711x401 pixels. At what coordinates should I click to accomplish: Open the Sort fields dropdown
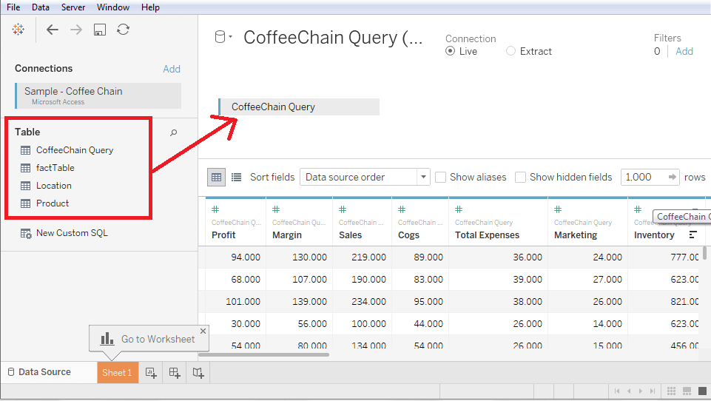[365, 177]
